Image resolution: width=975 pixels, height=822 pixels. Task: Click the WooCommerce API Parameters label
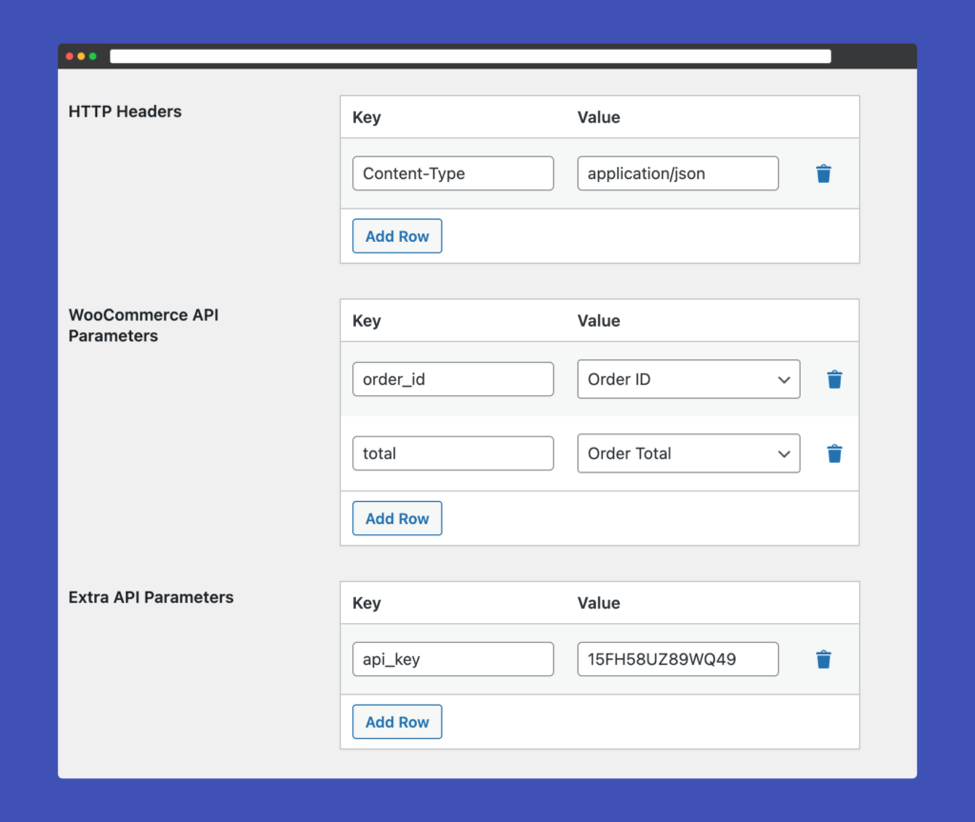coord(144,325)
